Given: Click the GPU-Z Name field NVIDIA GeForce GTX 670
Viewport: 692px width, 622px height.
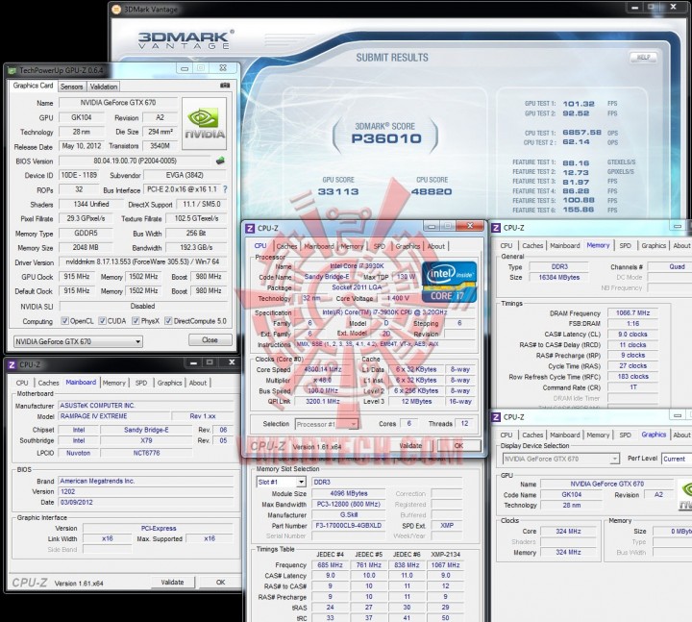Looking at the screenshot, I should click(118, 103).
